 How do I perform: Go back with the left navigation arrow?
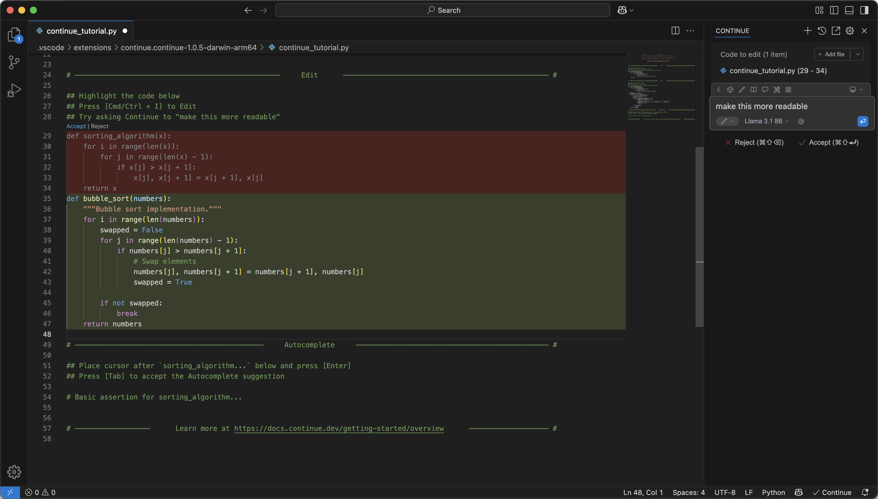click(248, 10)
